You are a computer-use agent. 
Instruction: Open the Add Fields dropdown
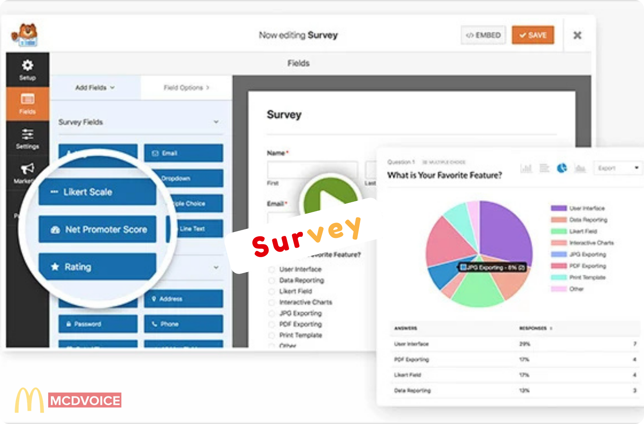(94, 88)
